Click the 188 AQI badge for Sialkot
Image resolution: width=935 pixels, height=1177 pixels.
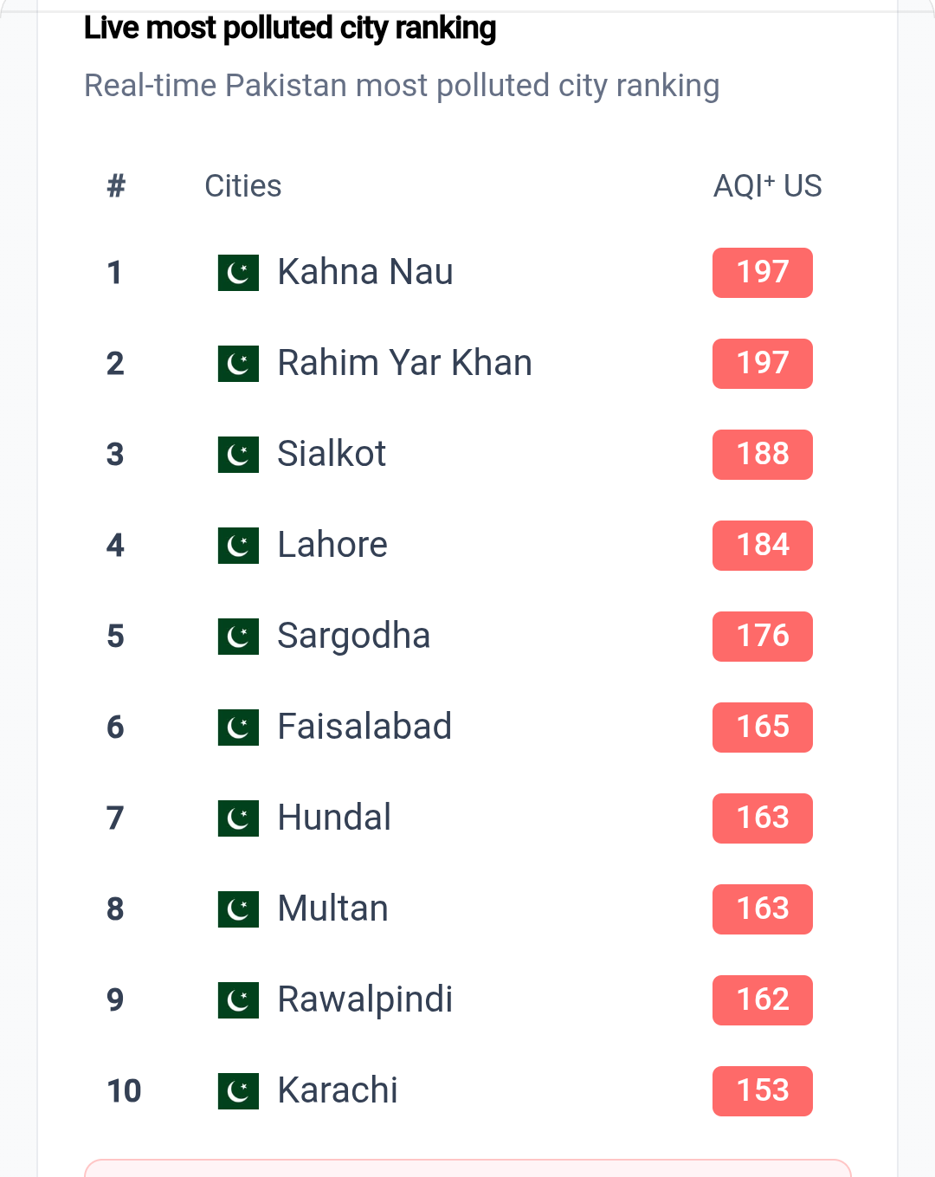[762, 455]
